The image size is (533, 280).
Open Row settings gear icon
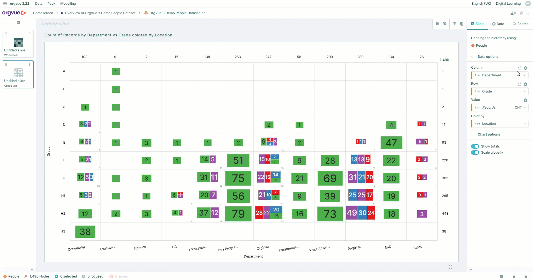[526, 84]
